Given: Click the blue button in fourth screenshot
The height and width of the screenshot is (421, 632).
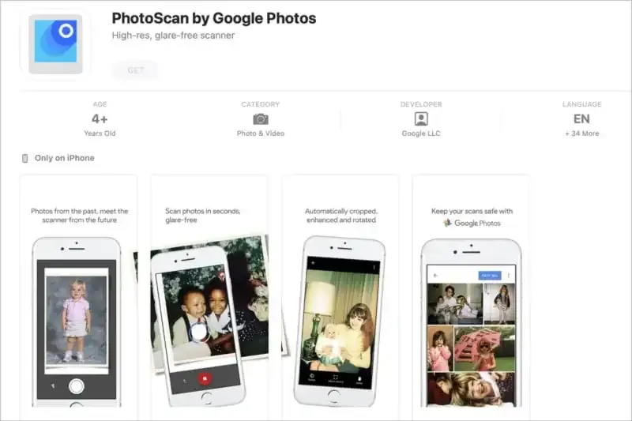Looking at the screenshot, I should 490,275.
